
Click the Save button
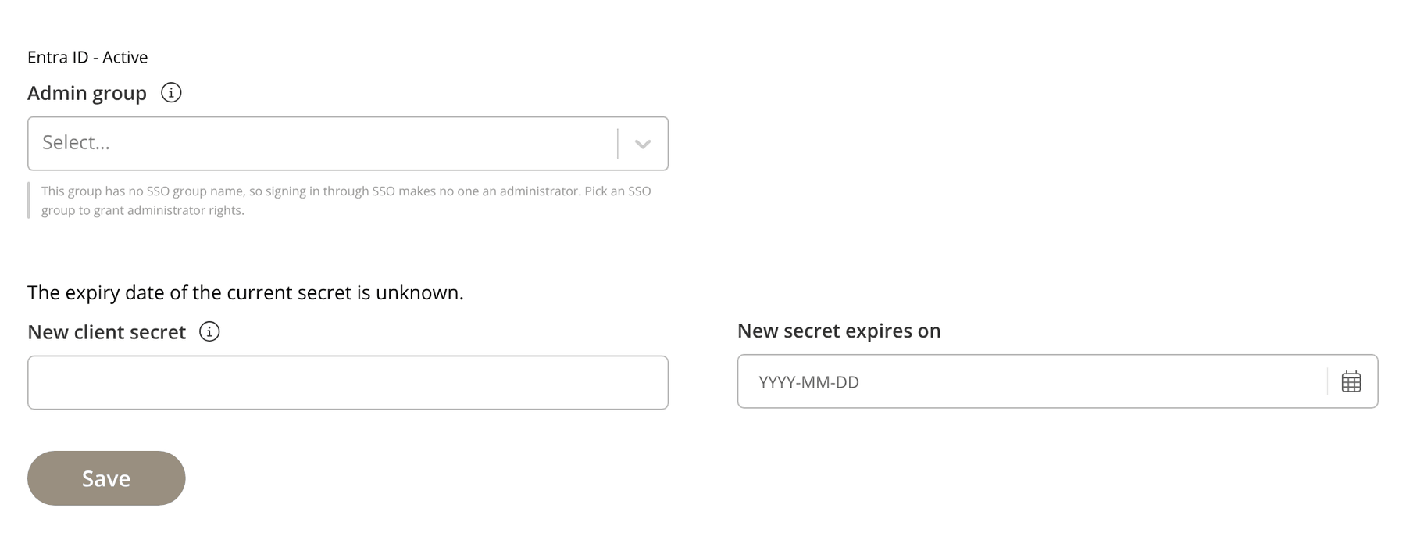(x=106, y=478)
